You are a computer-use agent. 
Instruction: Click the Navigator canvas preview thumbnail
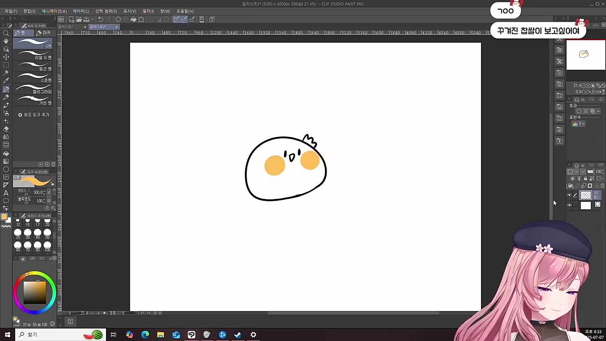tap(586, 55)
